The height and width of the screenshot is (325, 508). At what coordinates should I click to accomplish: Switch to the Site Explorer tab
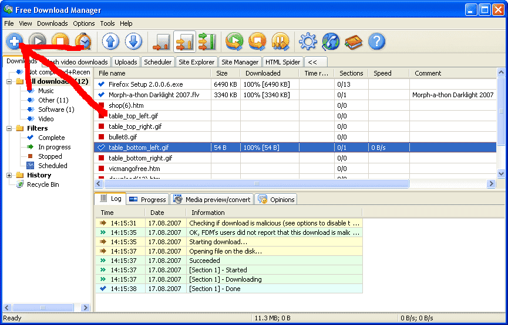[197, 62]
